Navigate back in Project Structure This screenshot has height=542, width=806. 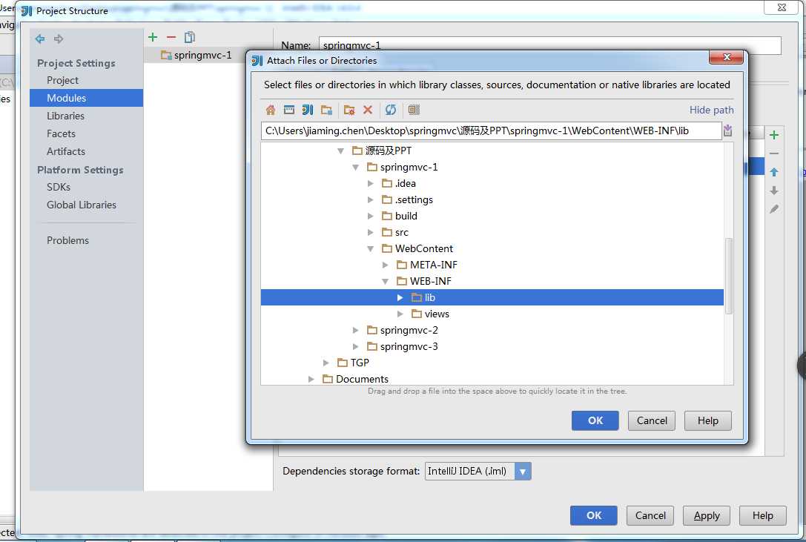40,39
